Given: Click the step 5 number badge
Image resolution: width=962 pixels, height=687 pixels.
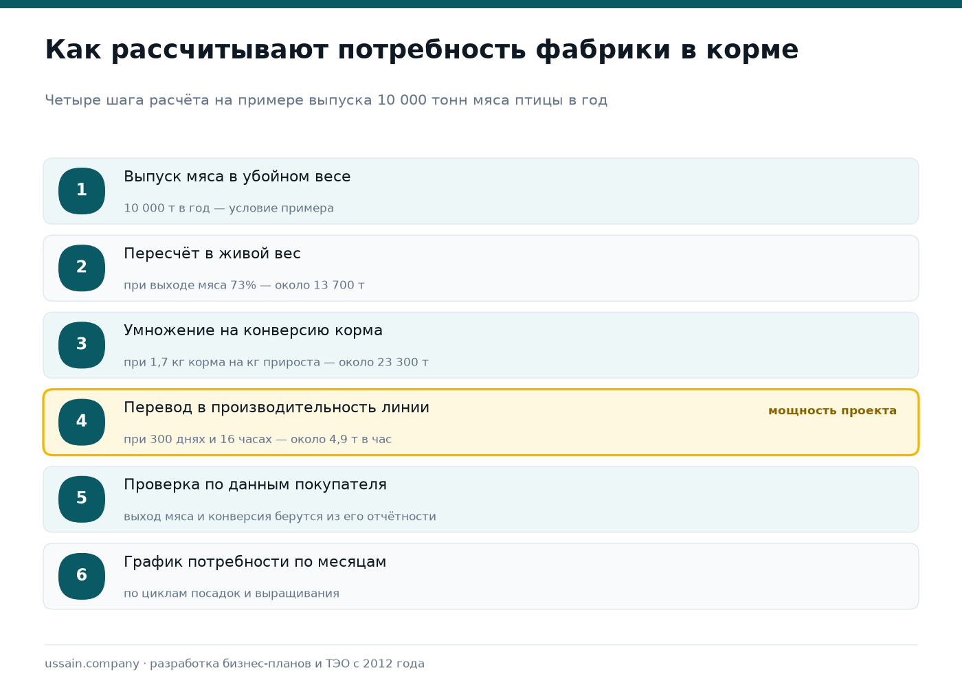Looking at the screenshot, I should coord(82,499).
